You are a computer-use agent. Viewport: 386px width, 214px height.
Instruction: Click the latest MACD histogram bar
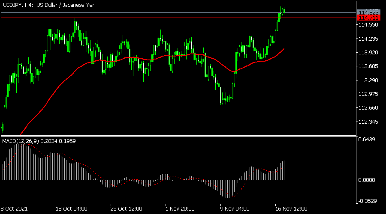tap(284, 170)
